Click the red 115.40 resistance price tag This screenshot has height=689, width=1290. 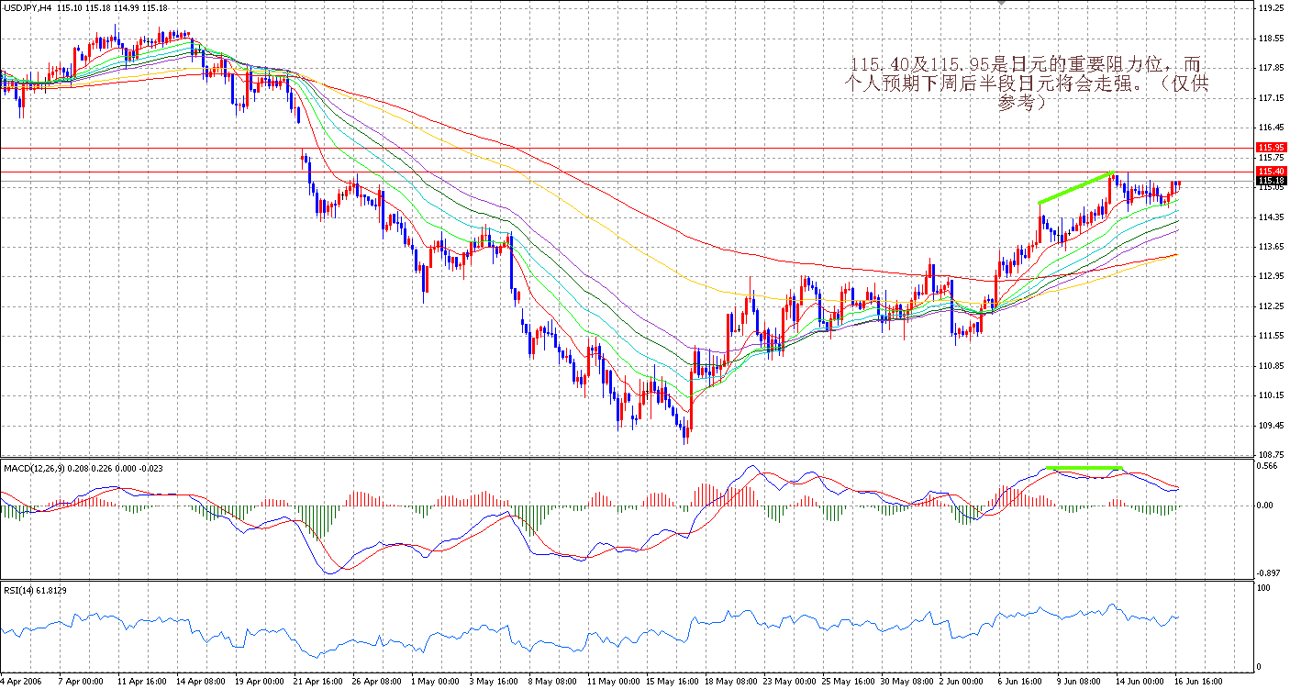tap(1271, 172)
